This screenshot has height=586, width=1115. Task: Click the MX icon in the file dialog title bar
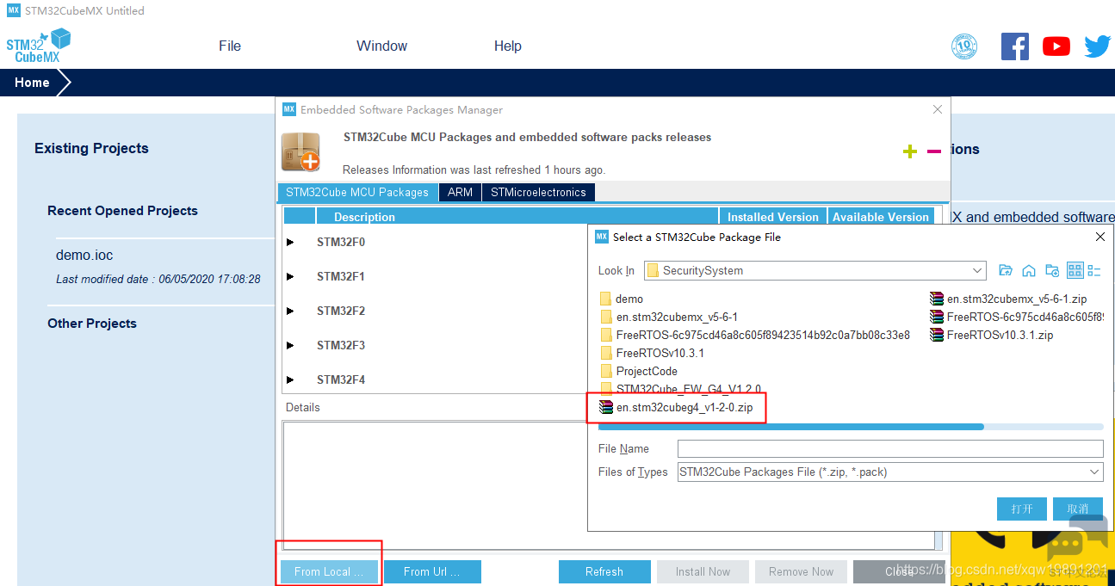coord(602,237)
